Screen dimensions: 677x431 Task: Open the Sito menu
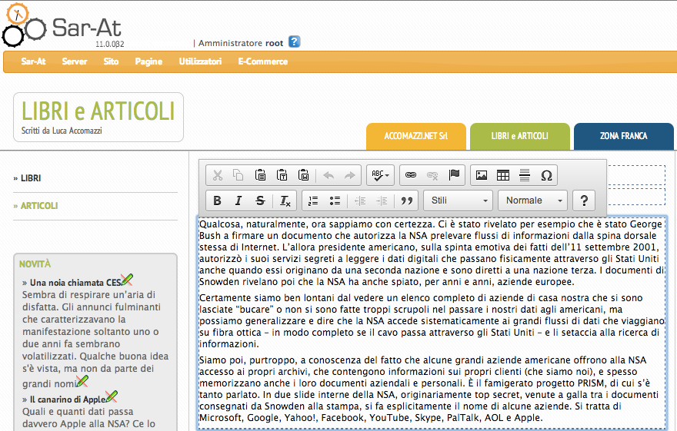[111, 61]
